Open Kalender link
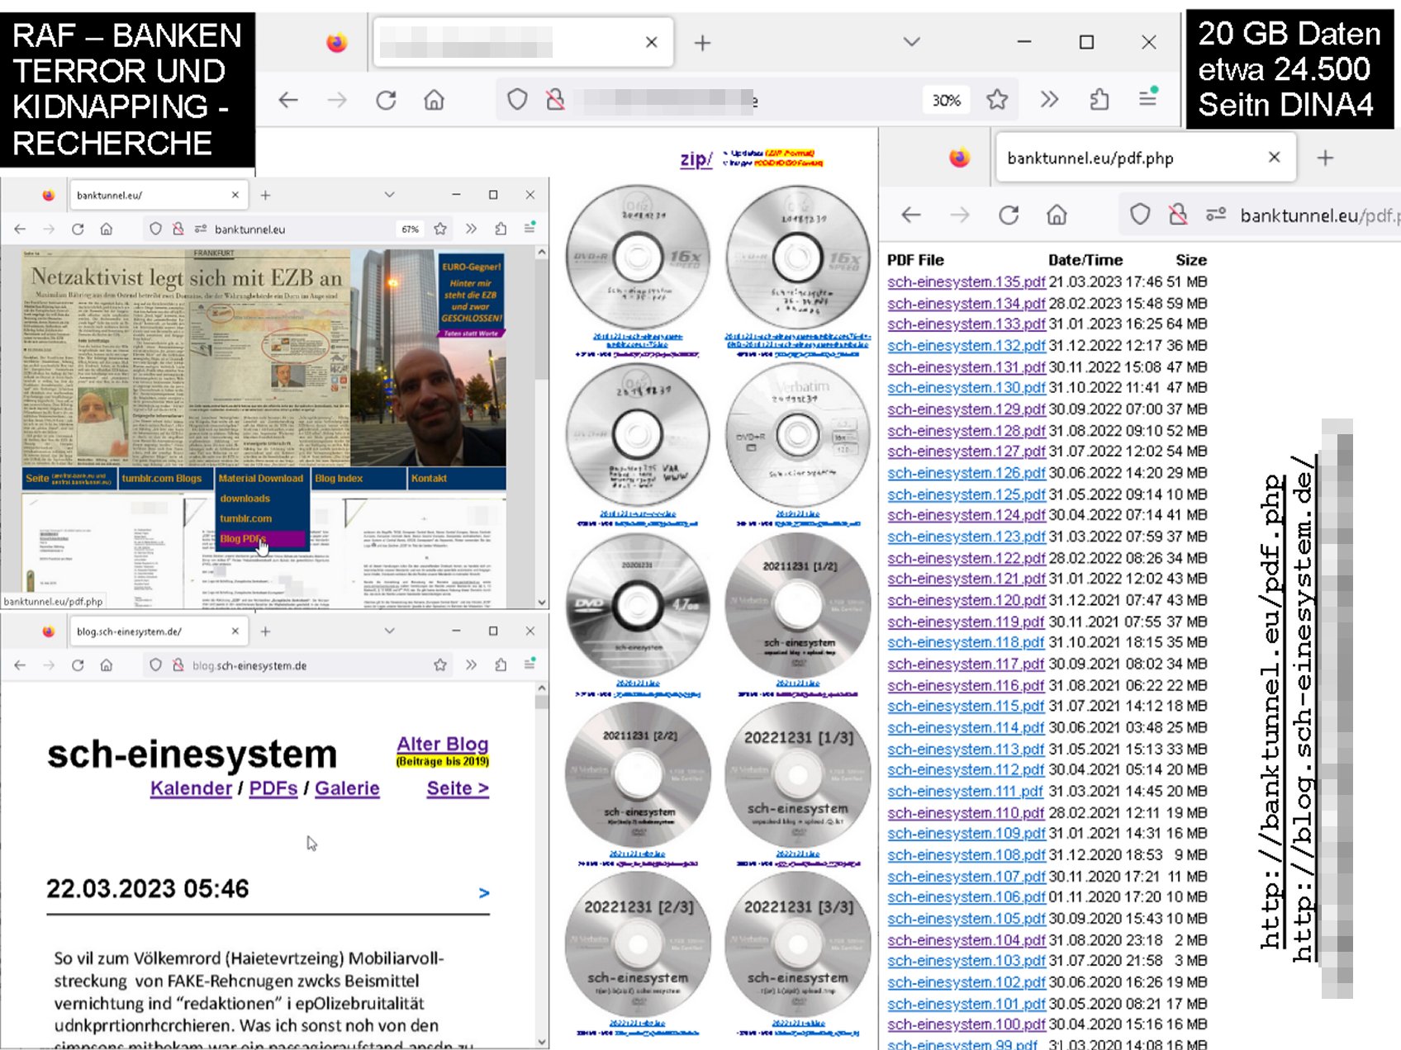Screen dimensions: 1401x1050 (191, 788)
